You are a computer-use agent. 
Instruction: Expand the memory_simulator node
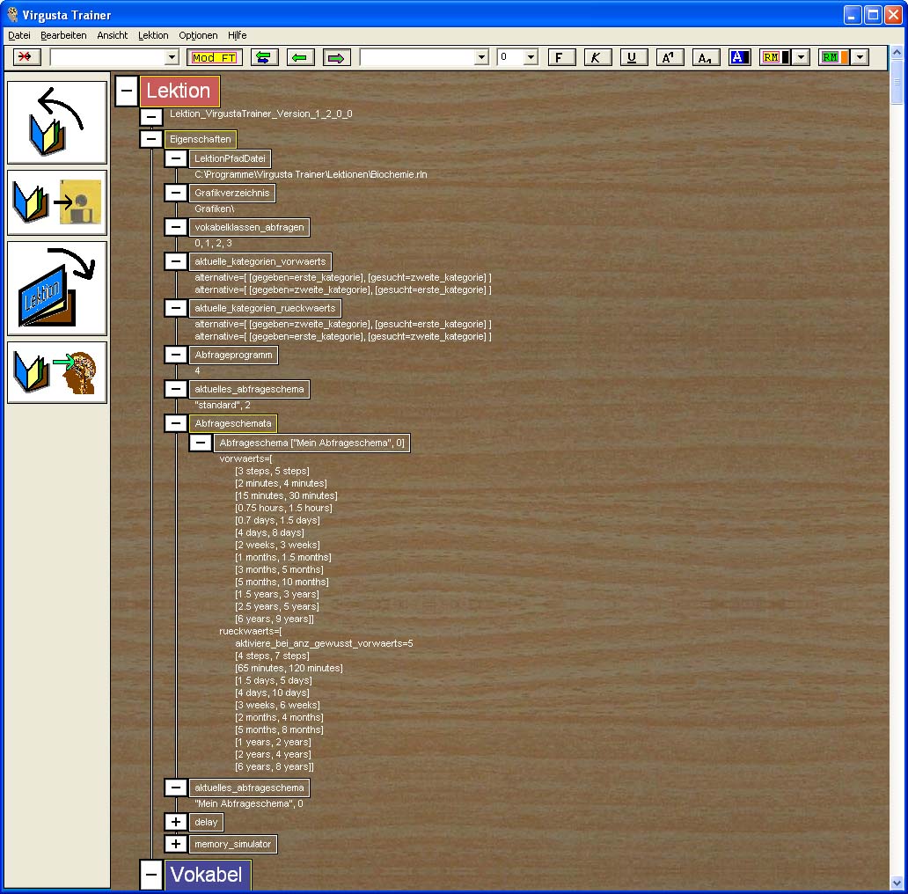tap(175, 844)
